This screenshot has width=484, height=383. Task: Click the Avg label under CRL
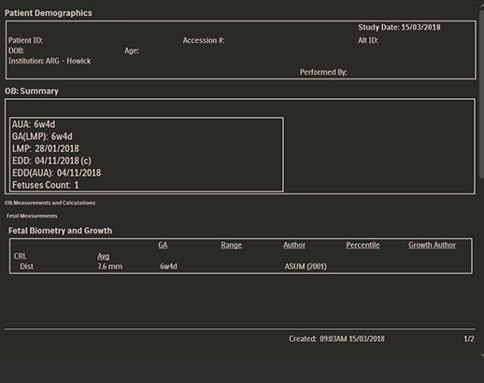(x=103, y=256)
